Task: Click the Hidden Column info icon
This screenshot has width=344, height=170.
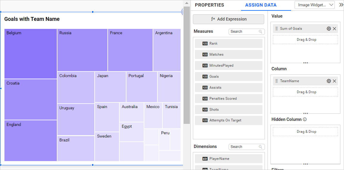Action: coord(305,119)
